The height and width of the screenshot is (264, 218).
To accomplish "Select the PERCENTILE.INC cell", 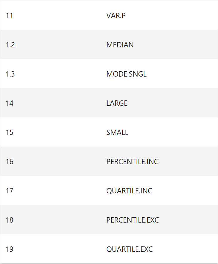I will point(132,161).
